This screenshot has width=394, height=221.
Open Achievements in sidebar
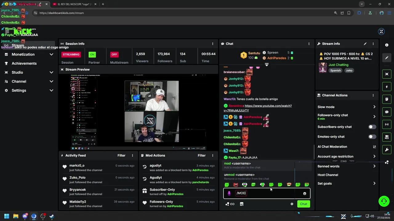(x=24, y=63)
